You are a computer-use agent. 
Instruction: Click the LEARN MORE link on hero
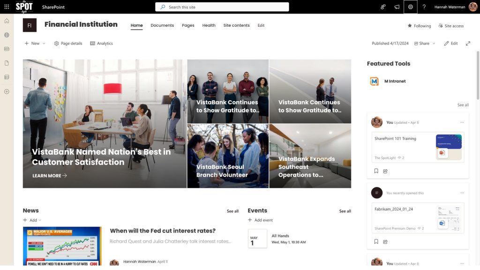click(x=49, y=176)
